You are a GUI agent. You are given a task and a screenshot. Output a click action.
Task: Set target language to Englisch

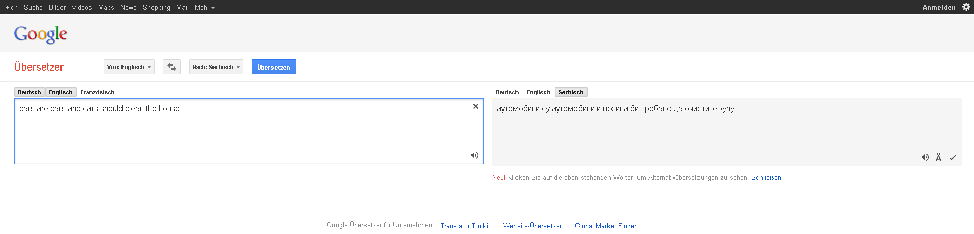coord(538,92)
